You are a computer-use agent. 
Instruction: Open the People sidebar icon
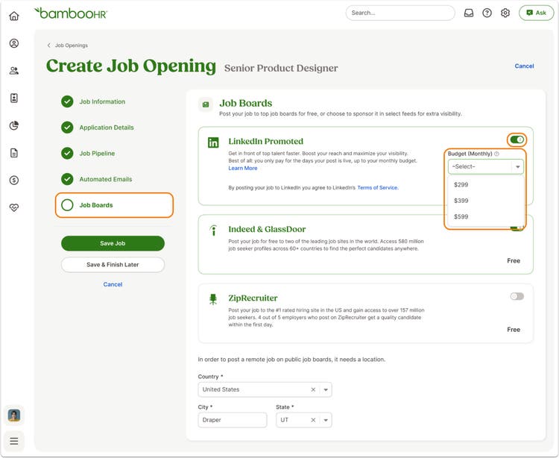click(14, 71)
